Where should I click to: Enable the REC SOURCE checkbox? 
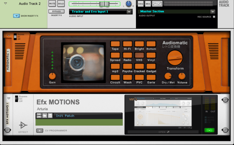click(x=214, y=17)
